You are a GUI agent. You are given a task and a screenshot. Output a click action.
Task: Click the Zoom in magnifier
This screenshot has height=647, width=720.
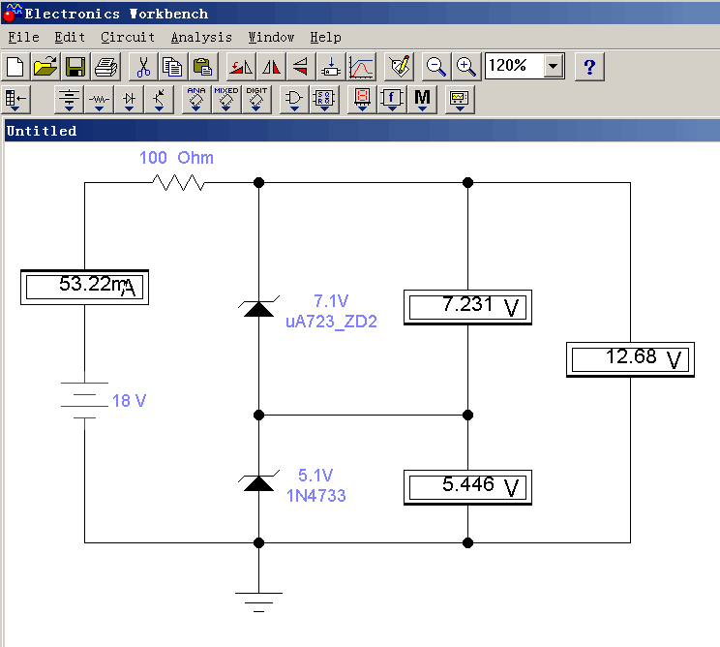[x=466, y=67]
